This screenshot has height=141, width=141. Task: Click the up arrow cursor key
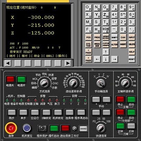click(106, 52)
